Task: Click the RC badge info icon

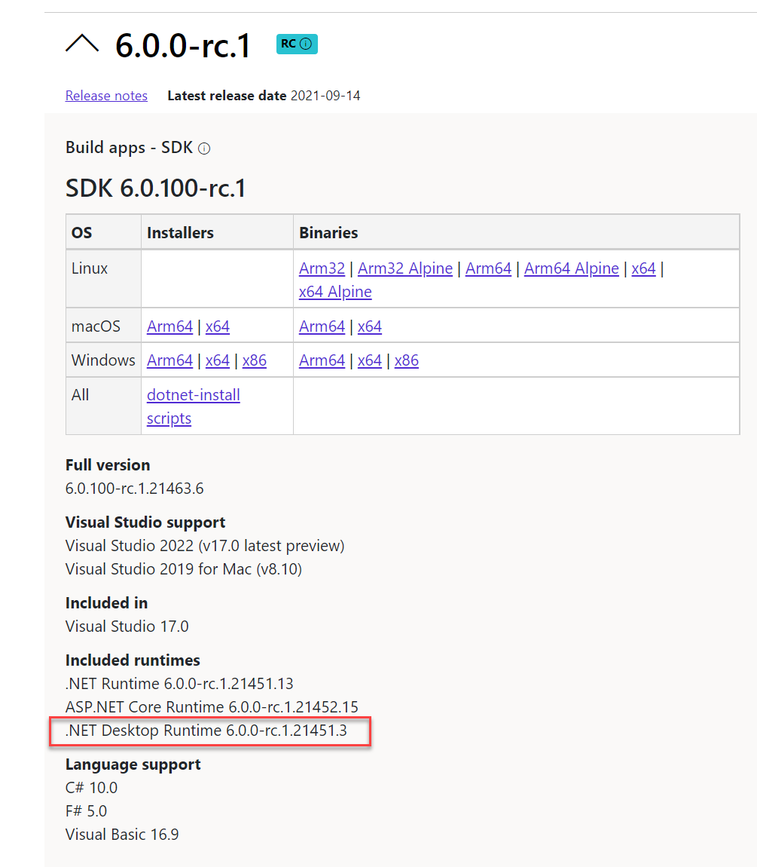Action: [306, 44]
